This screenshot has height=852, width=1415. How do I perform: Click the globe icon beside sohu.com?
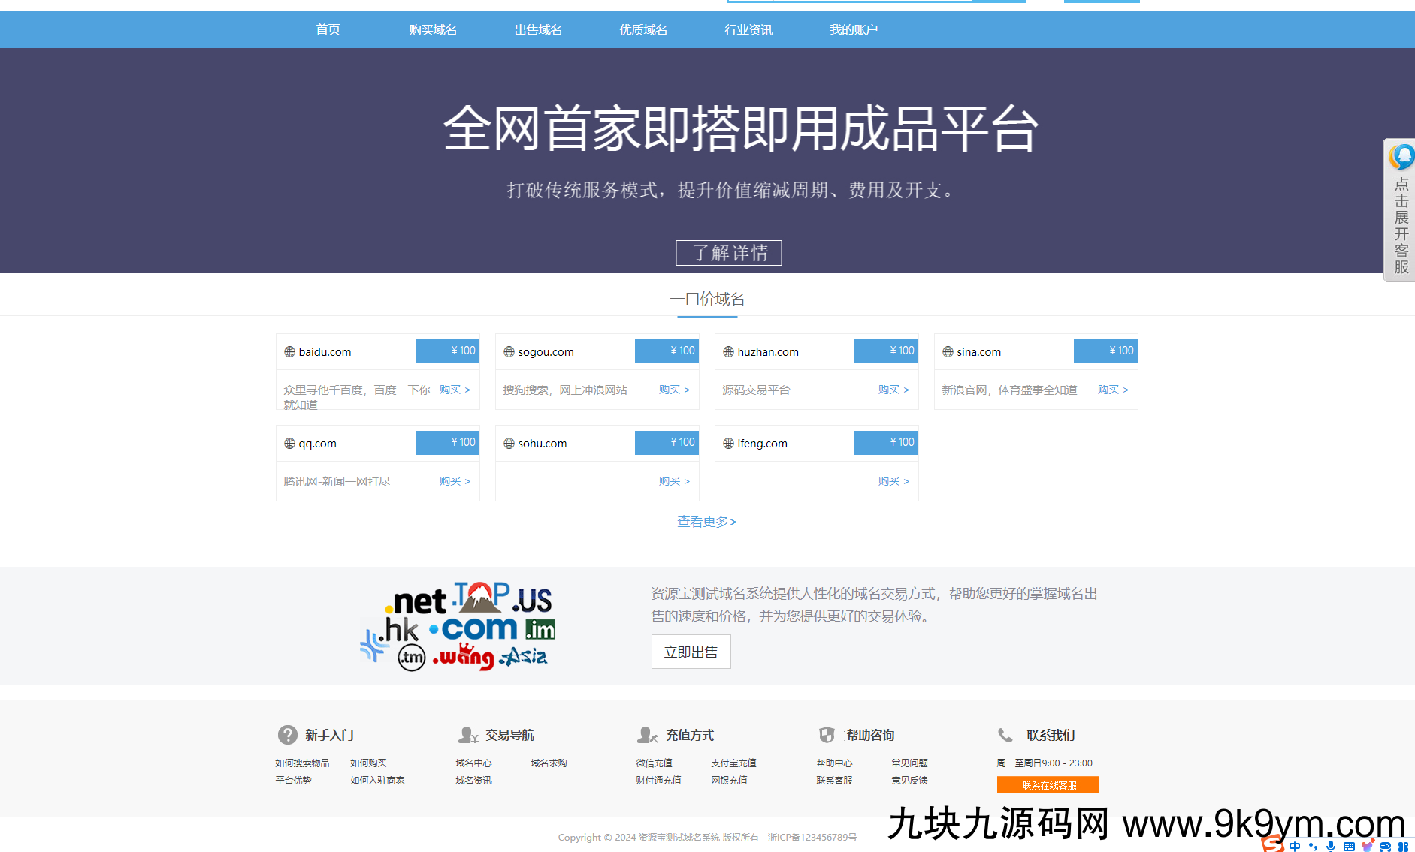(x=509, y=444)
